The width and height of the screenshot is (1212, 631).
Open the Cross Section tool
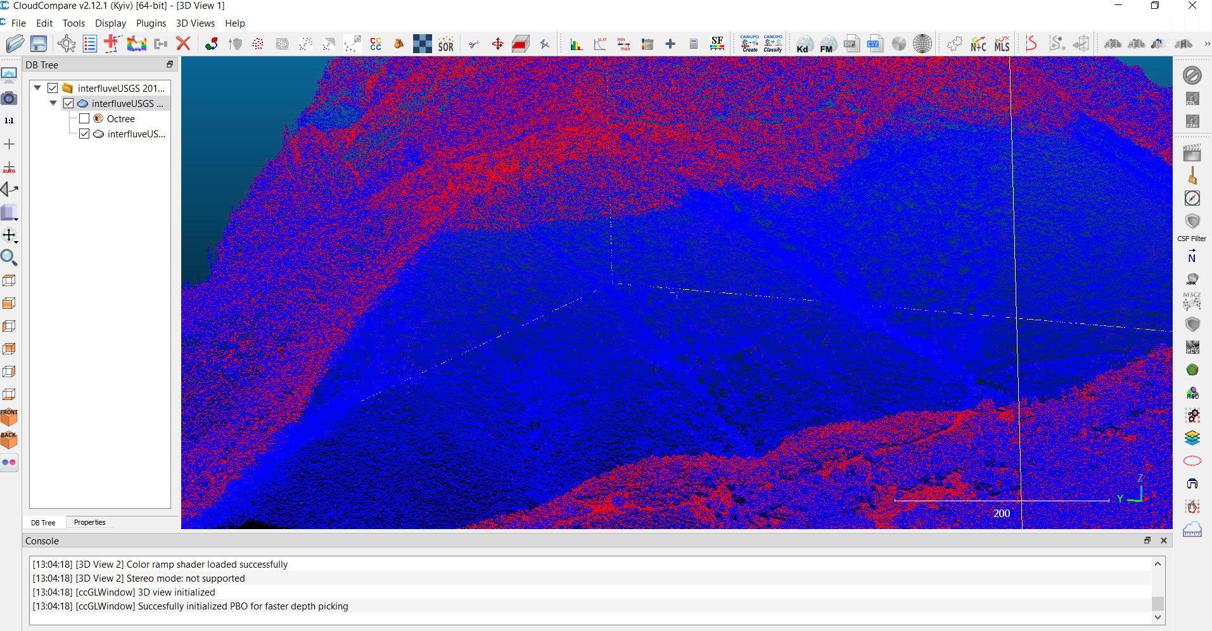point(520,44)
